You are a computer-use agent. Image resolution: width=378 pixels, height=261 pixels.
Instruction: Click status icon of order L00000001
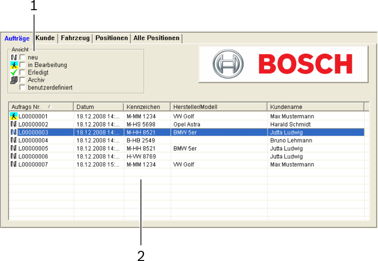[x=14, y=117]
